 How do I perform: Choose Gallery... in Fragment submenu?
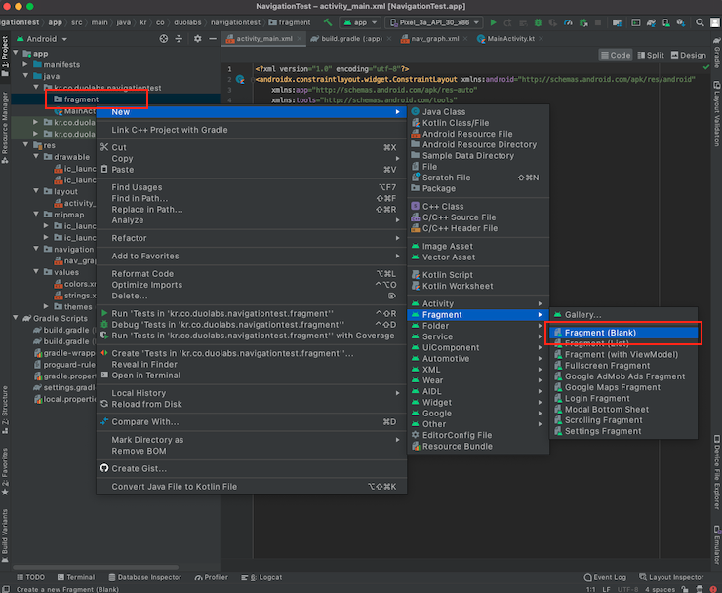623,315
